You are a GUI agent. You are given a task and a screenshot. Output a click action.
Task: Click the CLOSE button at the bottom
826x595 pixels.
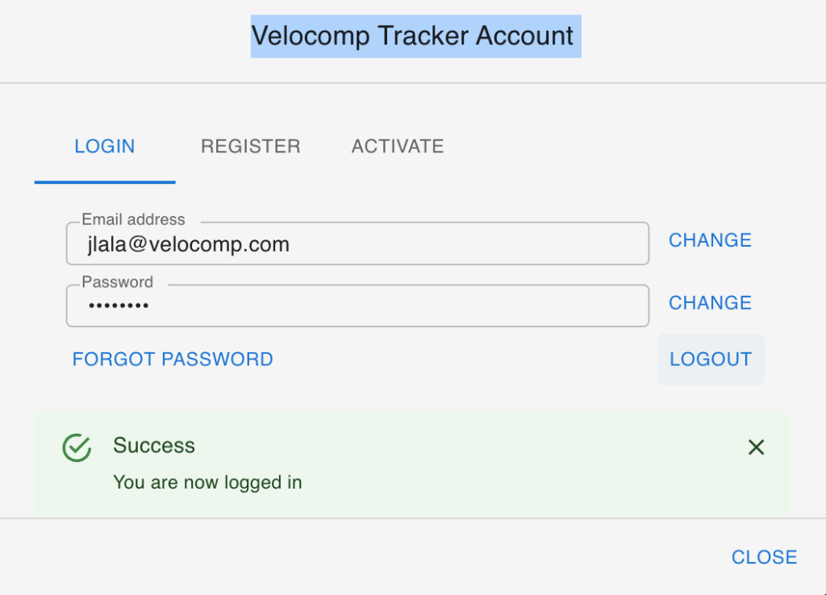(764, 557)
